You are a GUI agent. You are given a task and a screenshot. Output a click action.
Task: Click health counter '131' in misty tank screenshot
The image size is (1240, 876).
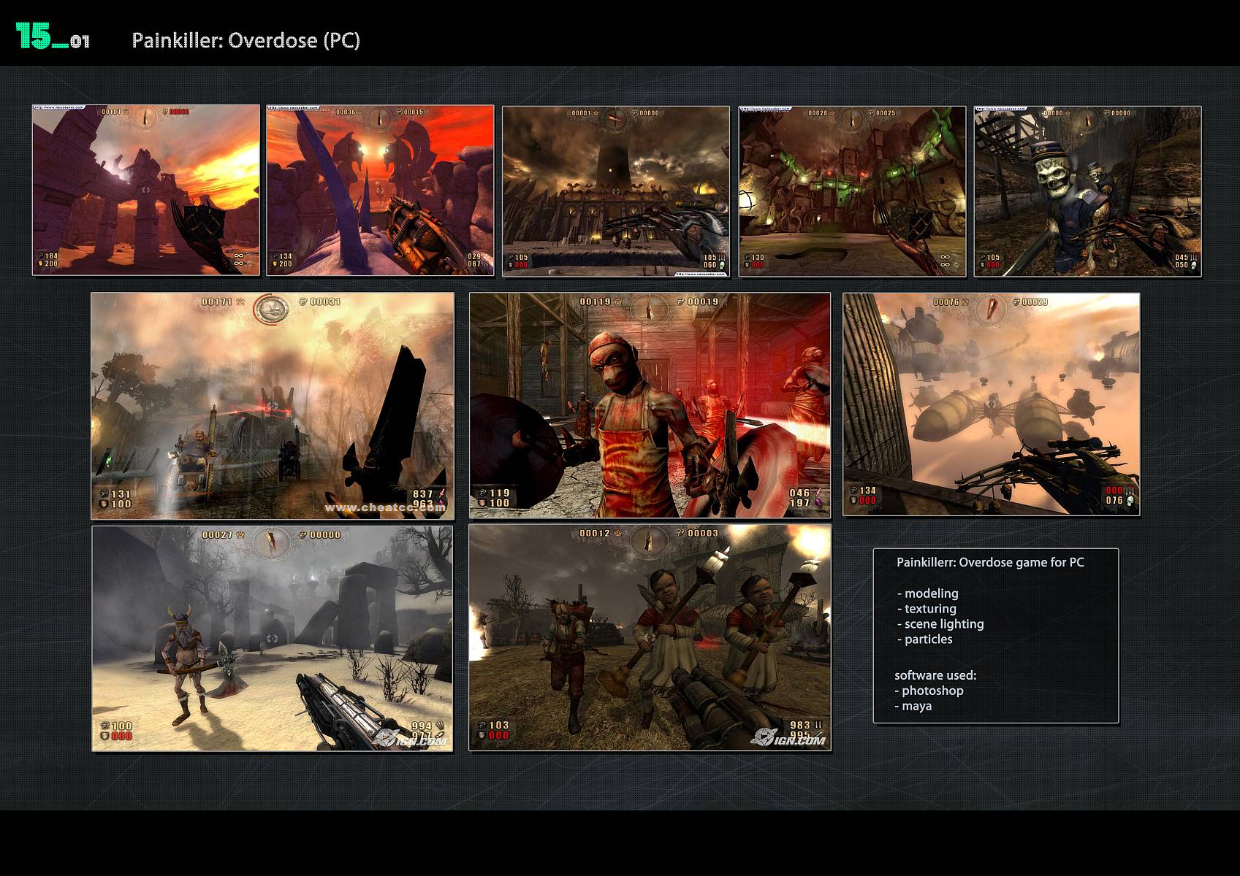coord(121,494)
